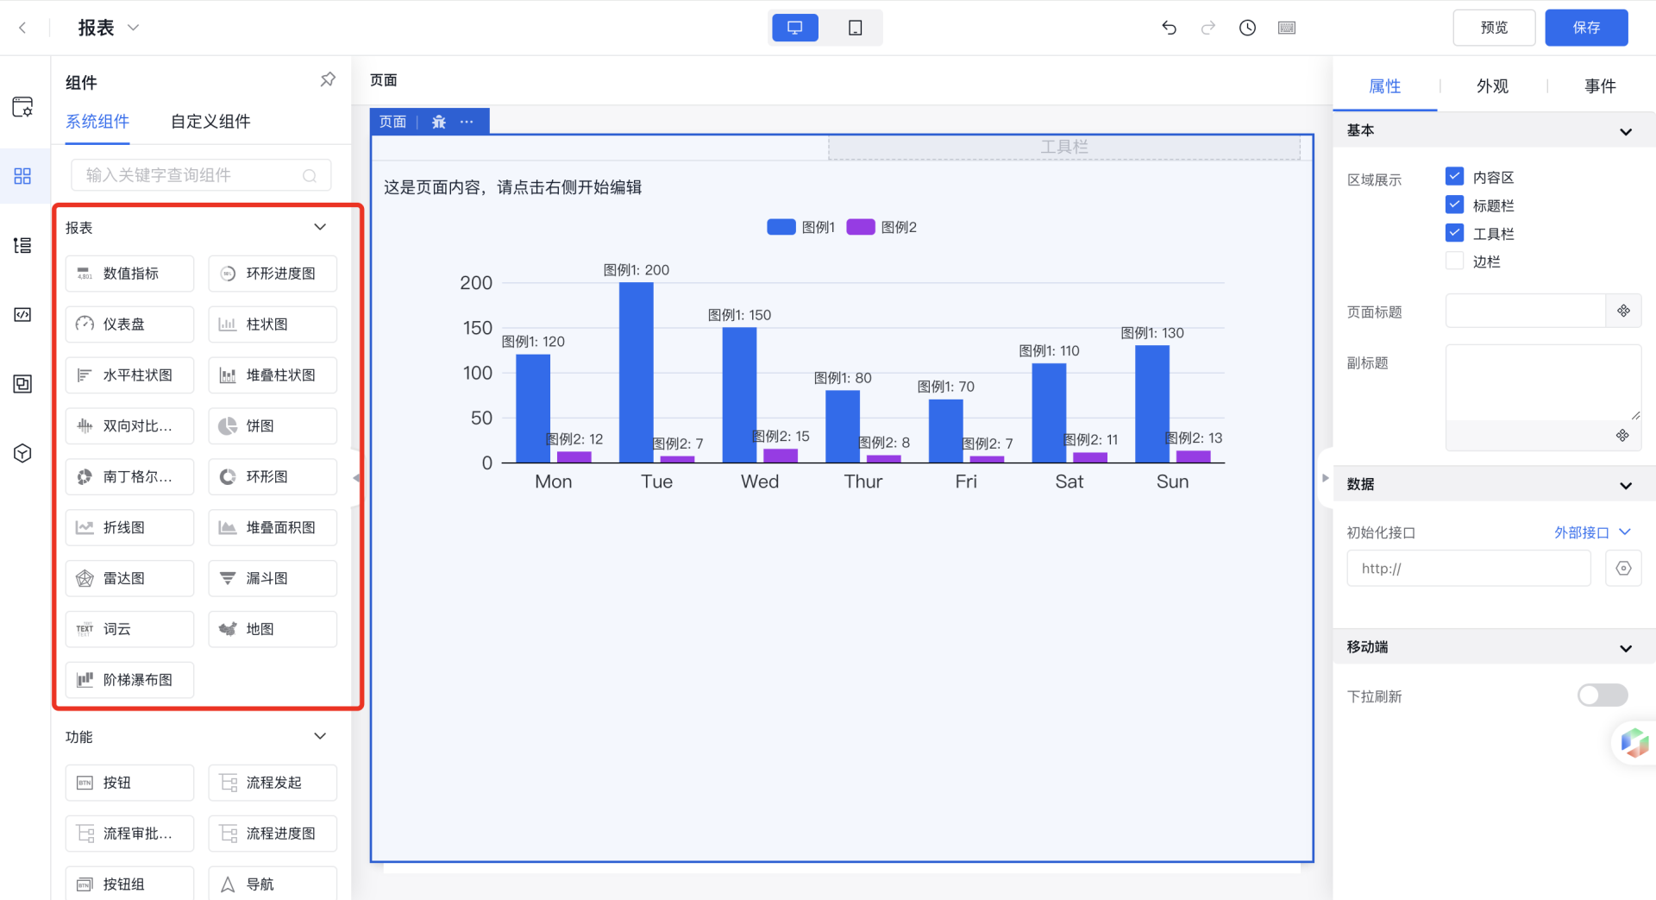
Task: Select the 雷达图 radar chart component
Action: [129, 579]
